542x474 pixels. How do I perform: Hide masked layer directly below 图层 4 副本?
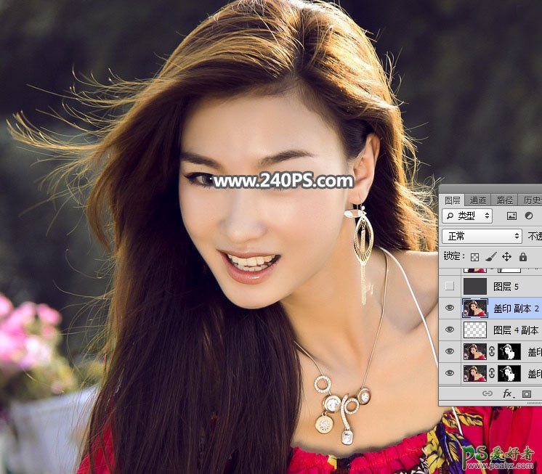click(x=450, y=351)
